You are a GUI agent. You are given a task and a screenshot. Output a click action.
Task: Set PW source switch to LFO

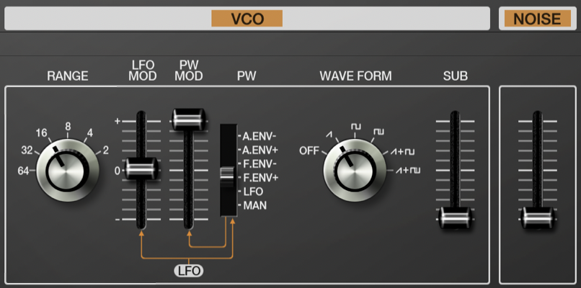point(253,192)
